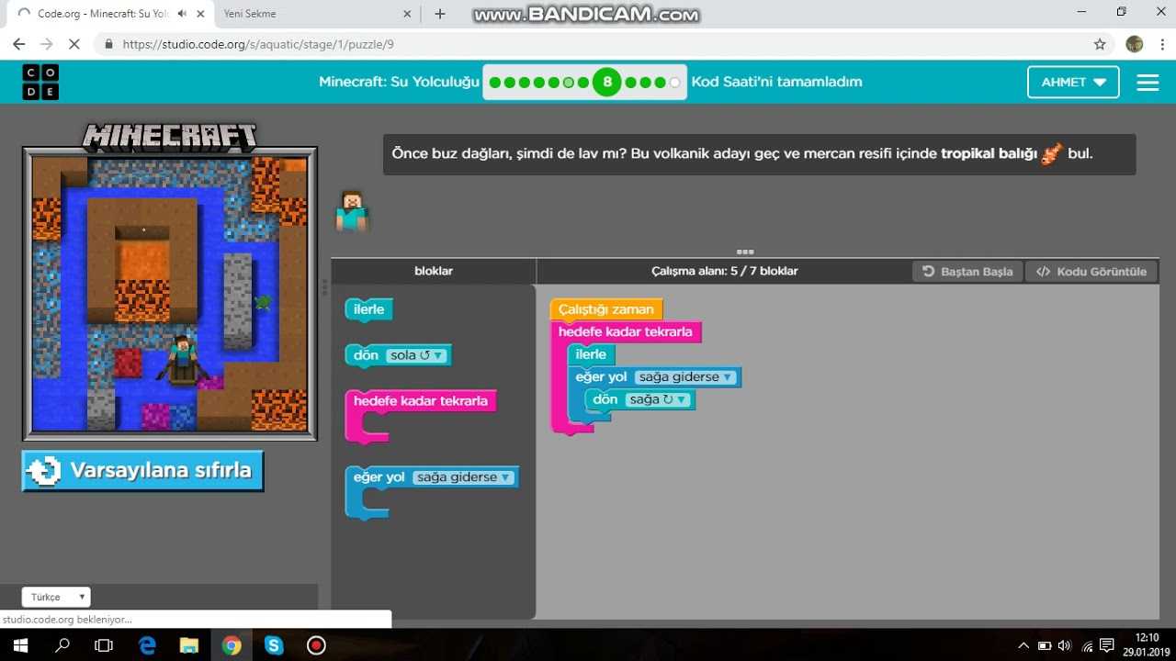Open File Explorer from the taskbar
The width and height of the screenshot is (1176, 661).
tap(189, 645)
